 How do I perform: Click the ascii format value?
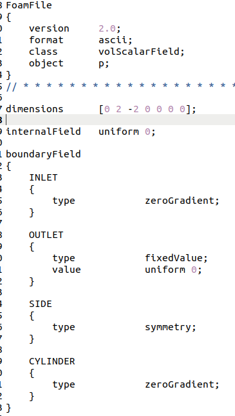pos(113,40)
